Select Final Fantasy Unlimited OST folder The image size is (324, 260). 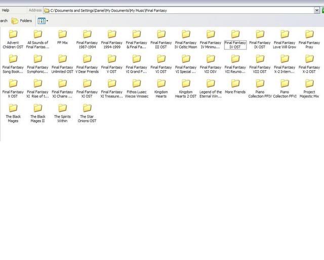62,64
